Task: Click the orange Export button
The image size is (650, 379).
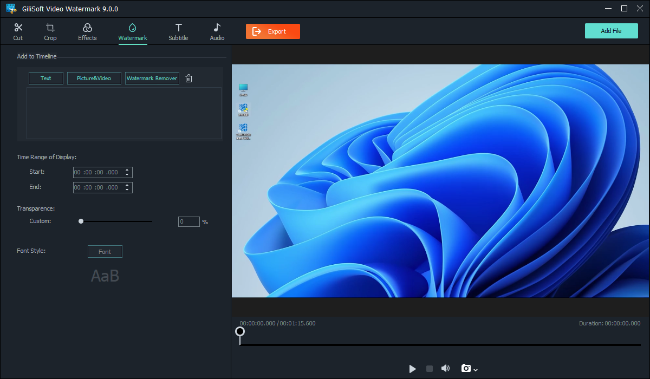Action: (273, 31)
